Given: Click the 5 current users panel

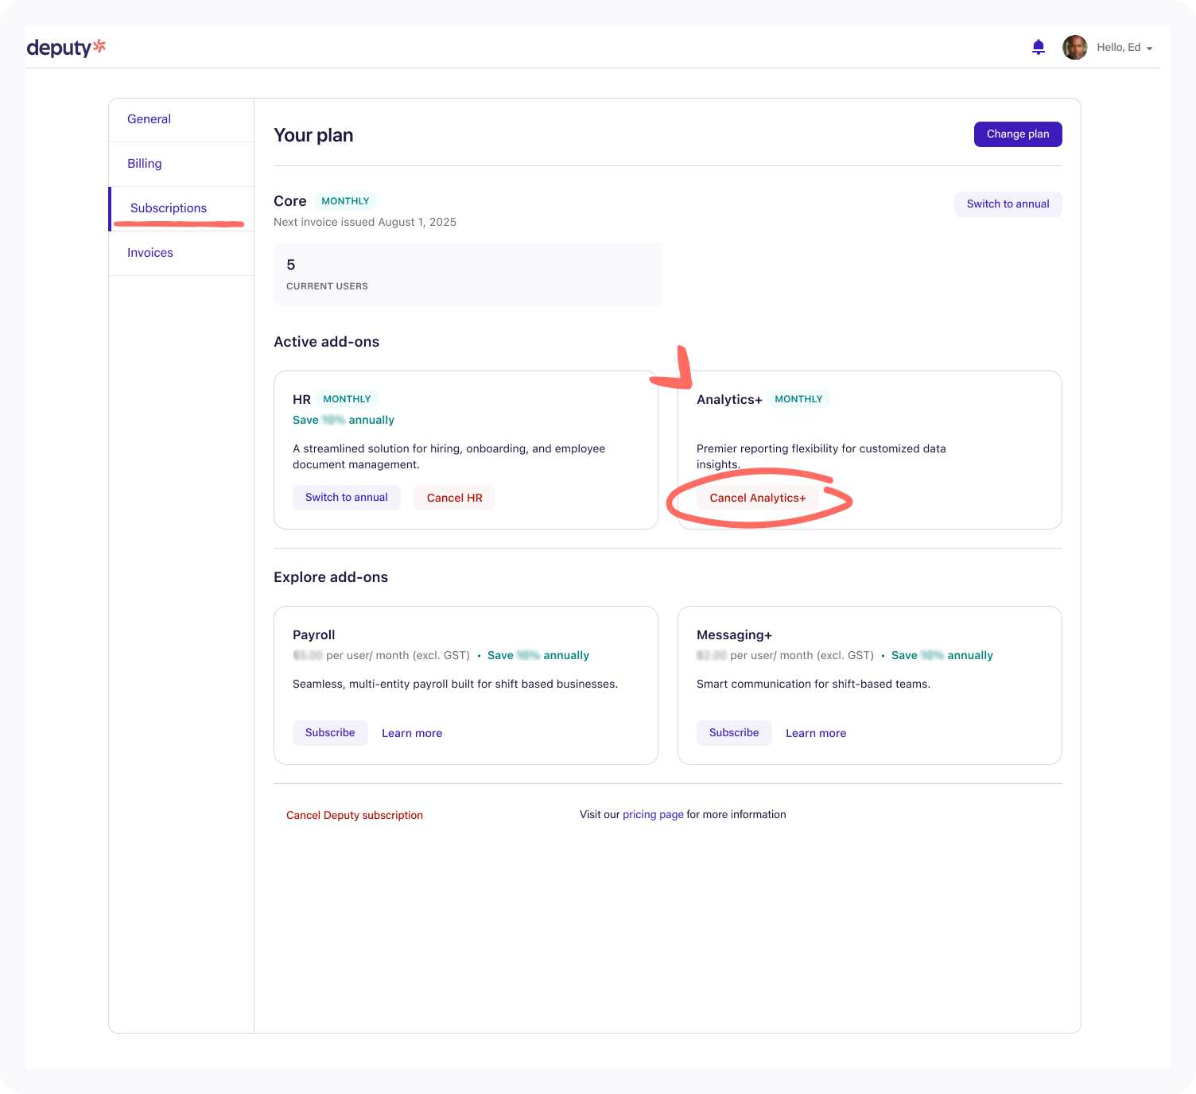Looking at the screenshot, I should [x=468, y=273].
